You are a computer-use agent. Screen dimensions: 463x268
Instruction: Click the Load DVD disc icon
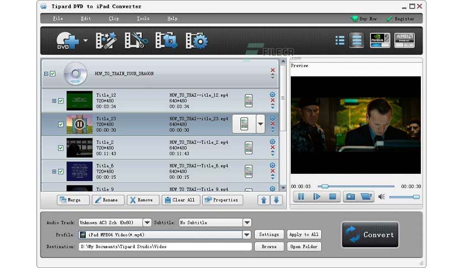(68, 40)
